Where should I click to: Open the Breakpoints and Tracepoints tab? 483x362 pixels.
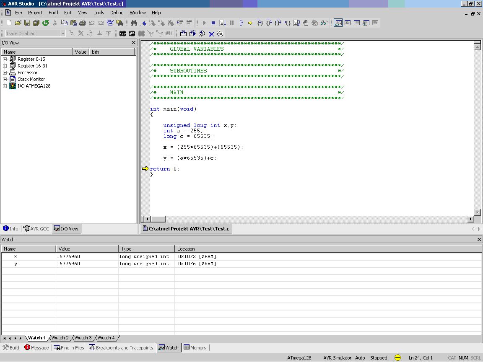121,348
